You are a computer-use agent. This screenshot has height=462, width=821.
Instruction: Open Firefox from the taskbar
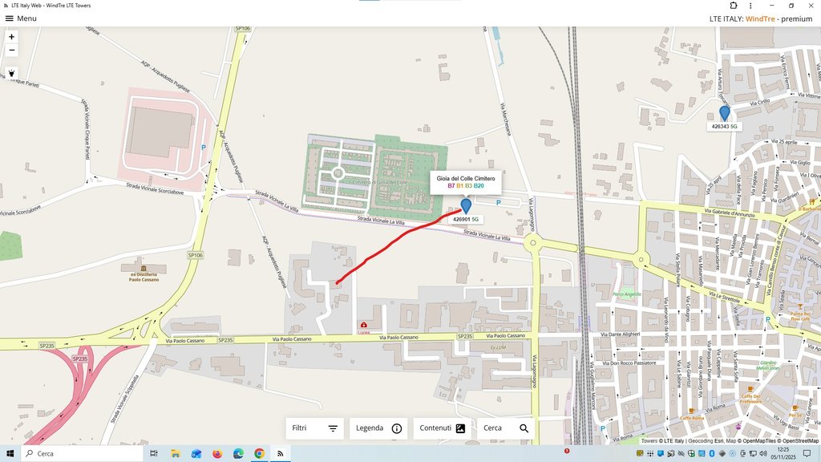click(x=217, y=454)
